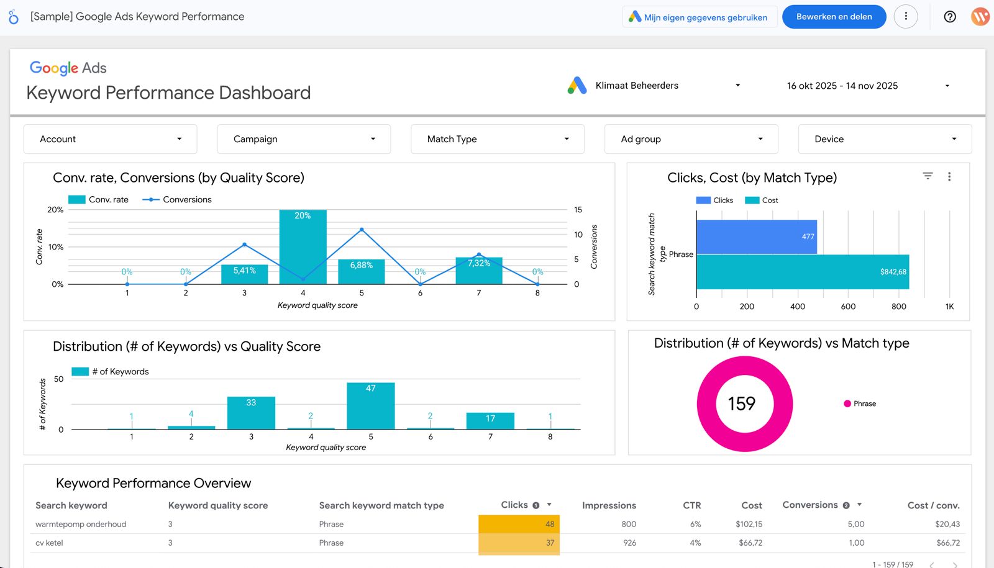Click the pink Phrase legend swatch
Viewport: 994px width, 568px height.
(847, 403)
